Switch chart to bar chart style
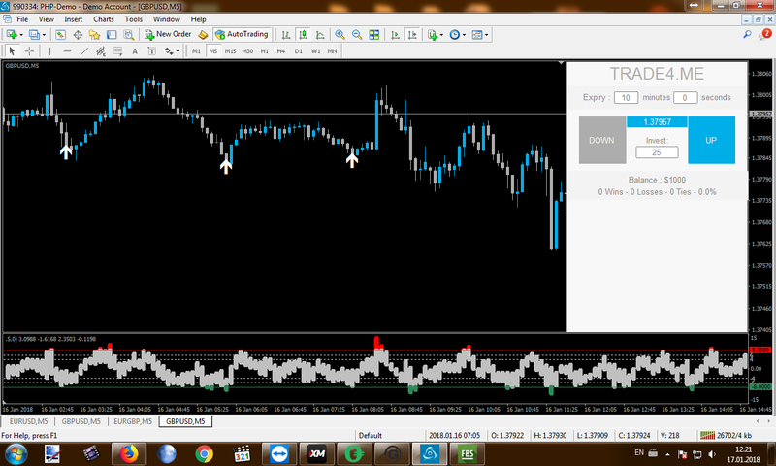776x466 pixels. (286, 35)
